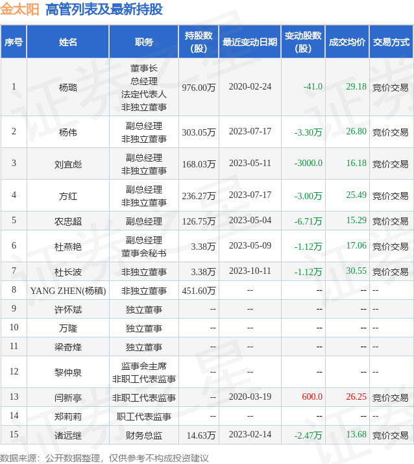Screen dimensions: 414x464
Task: Select the name 梁奇烽 in row 11
Action: point(67,347)
